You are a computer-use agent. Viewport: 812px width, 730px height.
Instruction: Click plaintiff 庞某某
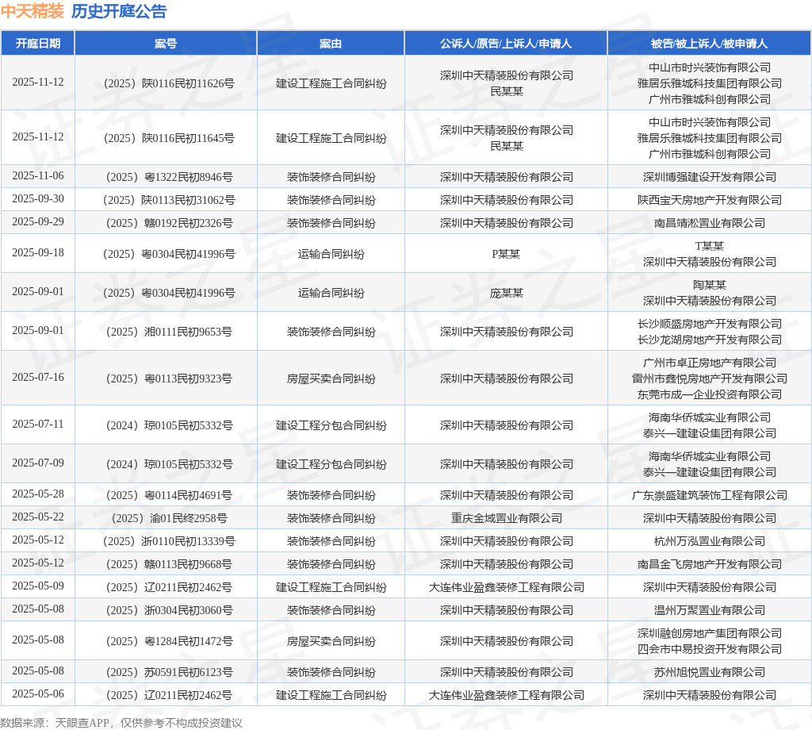click(507, 294)
